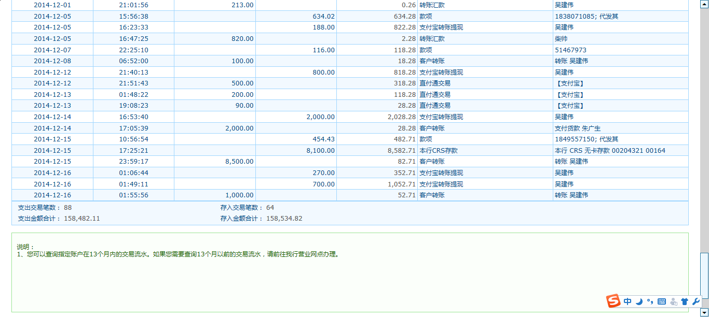Click the balance 1,052.71
The image size is (709, 317).
402,184
